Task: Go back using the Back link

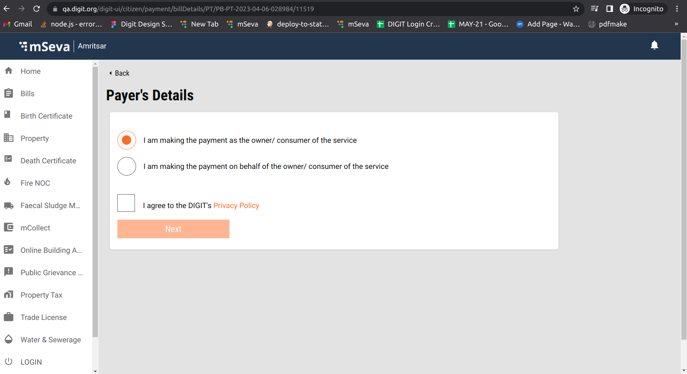Action: (120, 73)
